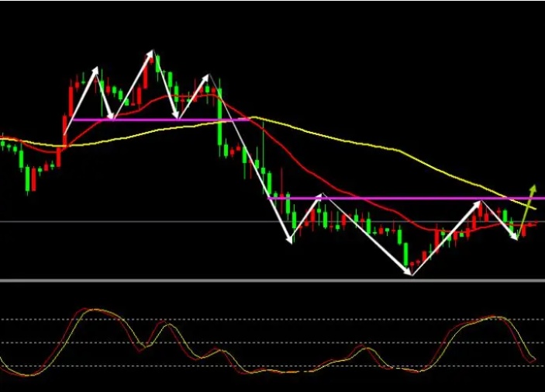Select the lowest dashed oscillator level line
The image size is (545, 392).
tap(273, 366)
